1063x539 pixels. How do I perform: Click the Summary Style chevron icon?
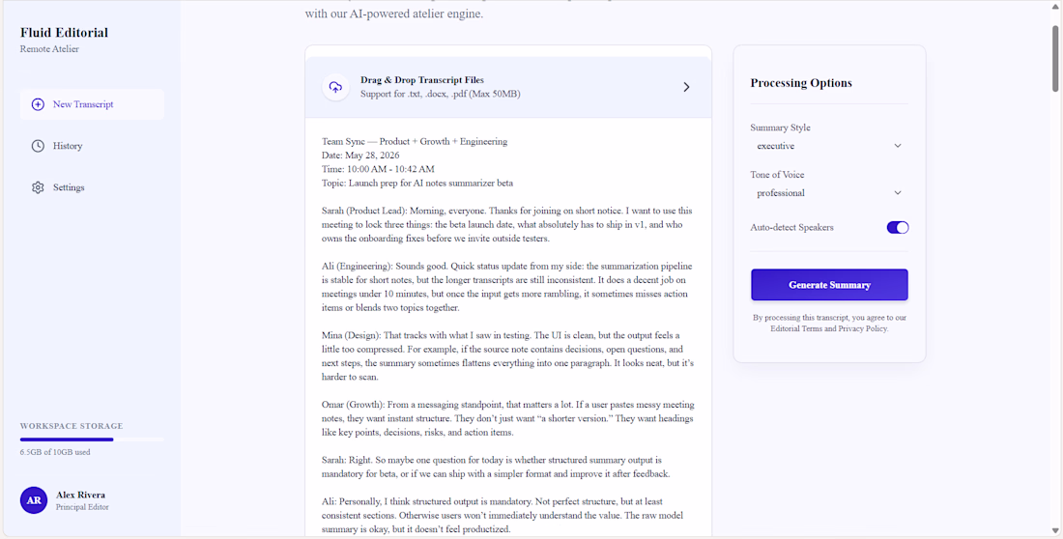coord(898,146)
